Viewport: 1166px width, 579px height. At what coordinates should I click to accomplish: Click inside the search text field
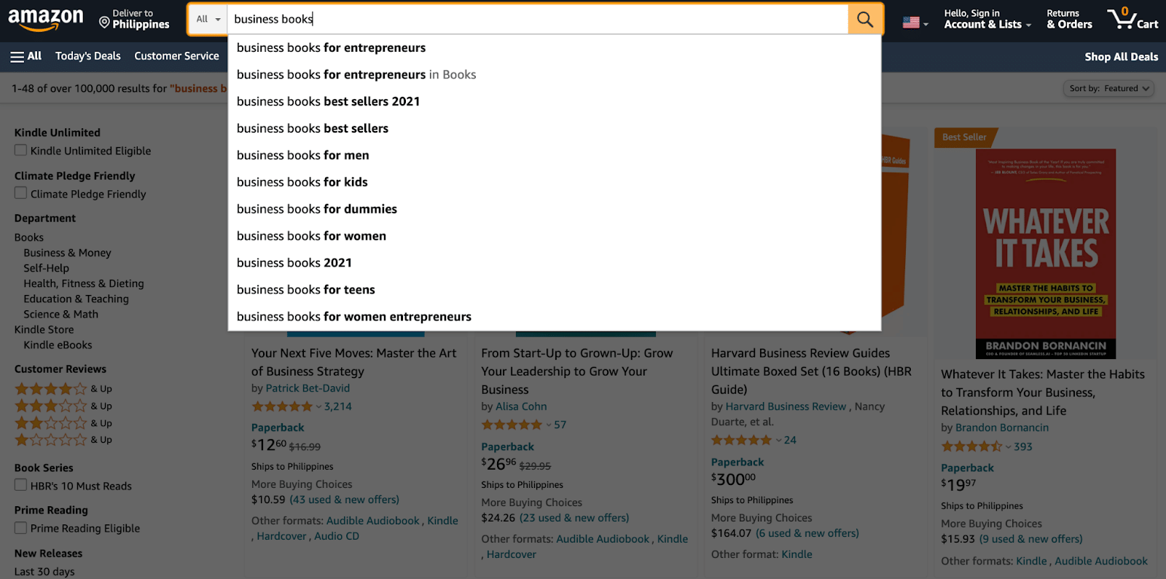tap(539, 19)
